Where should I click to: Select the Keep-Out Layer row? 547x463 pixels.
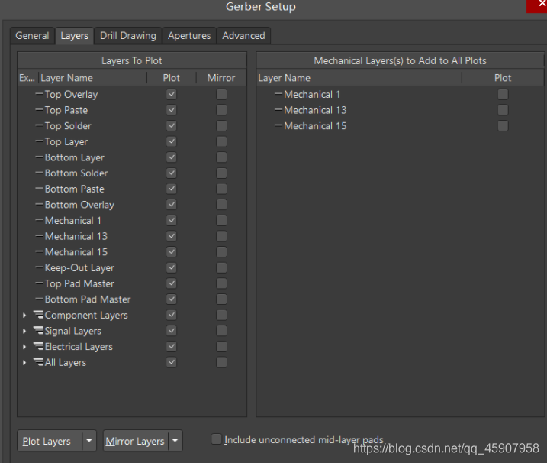[132, 267]
